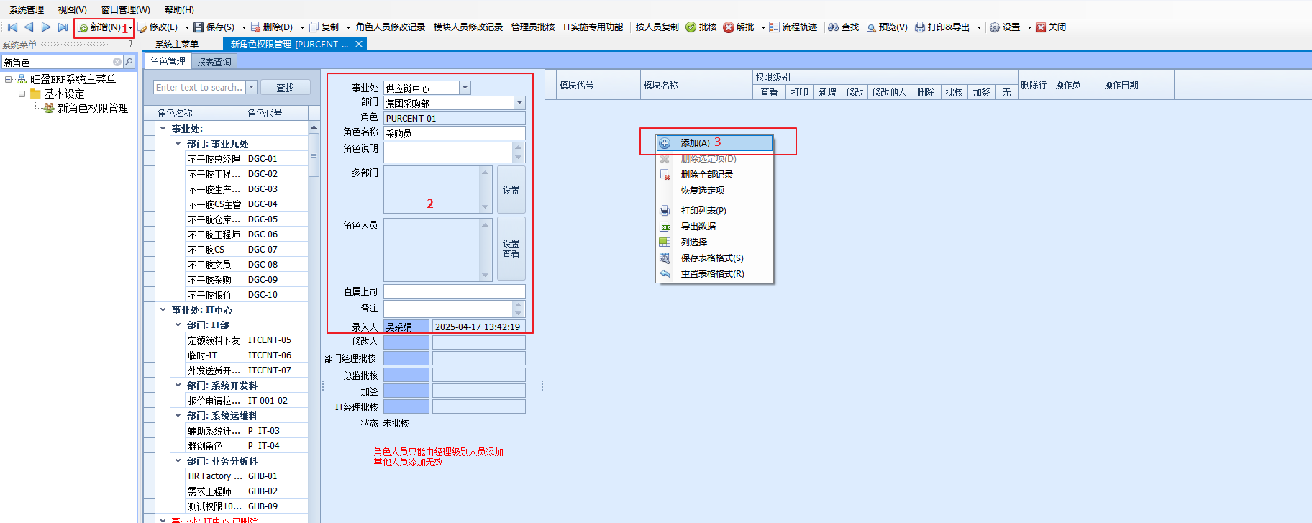
Task: Switch to the 系统主菜单 tab
Action: point(177,44)
